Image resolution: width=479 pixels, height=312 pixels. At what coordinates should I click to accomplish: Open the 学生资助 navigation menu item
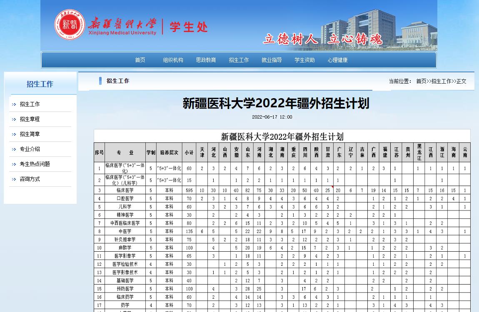(304, 60)
